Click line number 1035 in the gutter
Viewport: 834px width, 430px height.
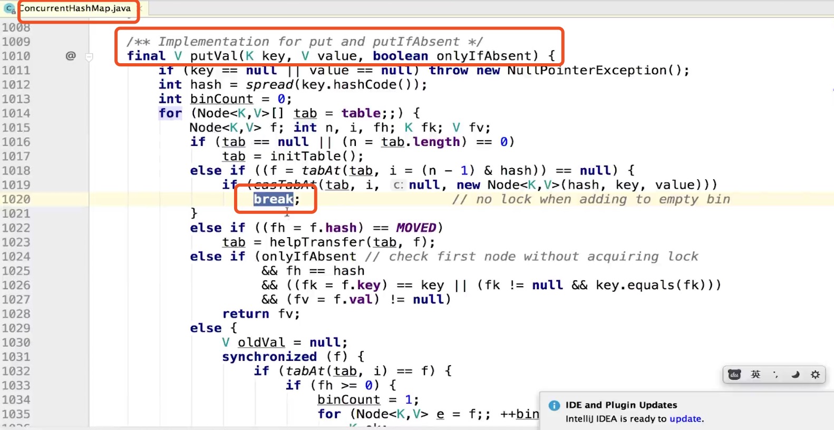coord(16,414)
